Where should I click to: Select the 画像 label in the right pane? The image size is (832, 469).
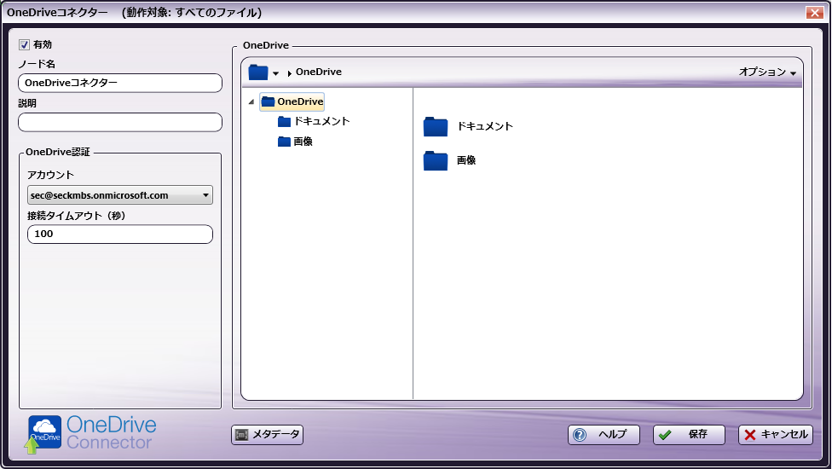point(466,160)
